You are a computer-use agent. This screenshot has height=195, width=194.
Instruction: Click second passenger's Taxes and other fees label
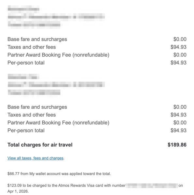coord(32,115)
